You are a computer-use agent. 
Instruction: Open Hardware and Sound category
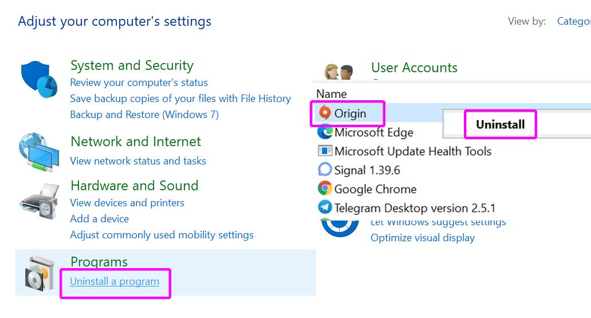pyautogui.click(x=134, y=186)
